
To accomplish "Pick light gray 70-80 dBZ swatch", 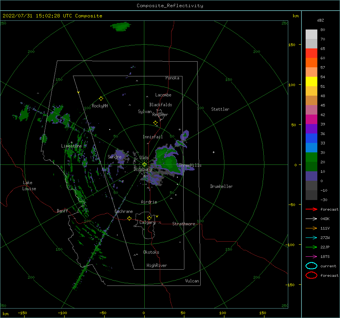I will click(311, 34).
